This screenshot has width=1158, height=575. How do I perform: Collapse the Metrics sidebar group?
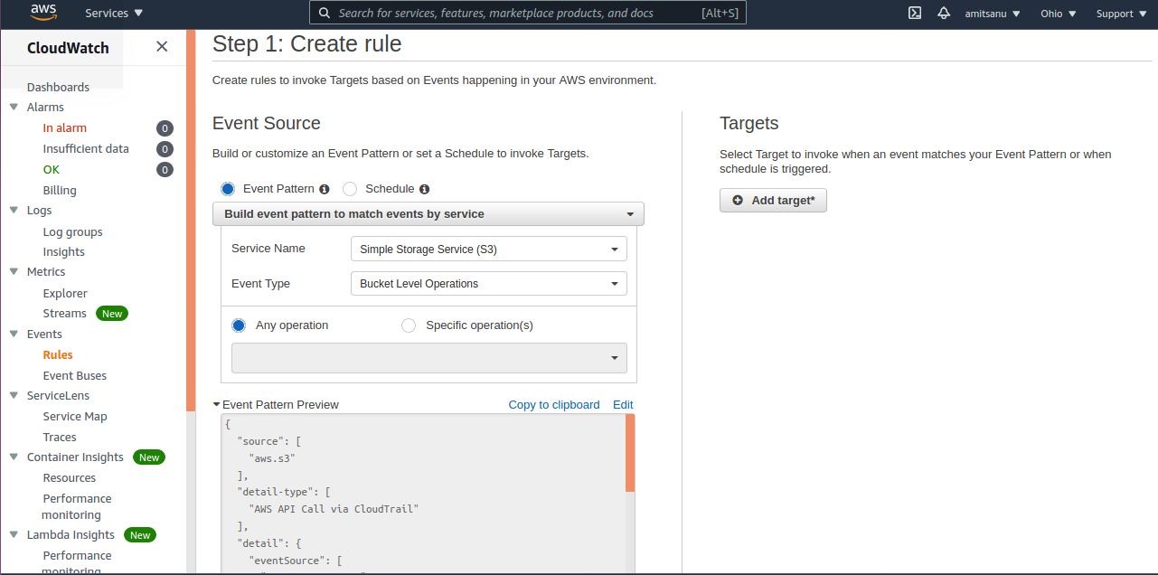pos(14,271)
